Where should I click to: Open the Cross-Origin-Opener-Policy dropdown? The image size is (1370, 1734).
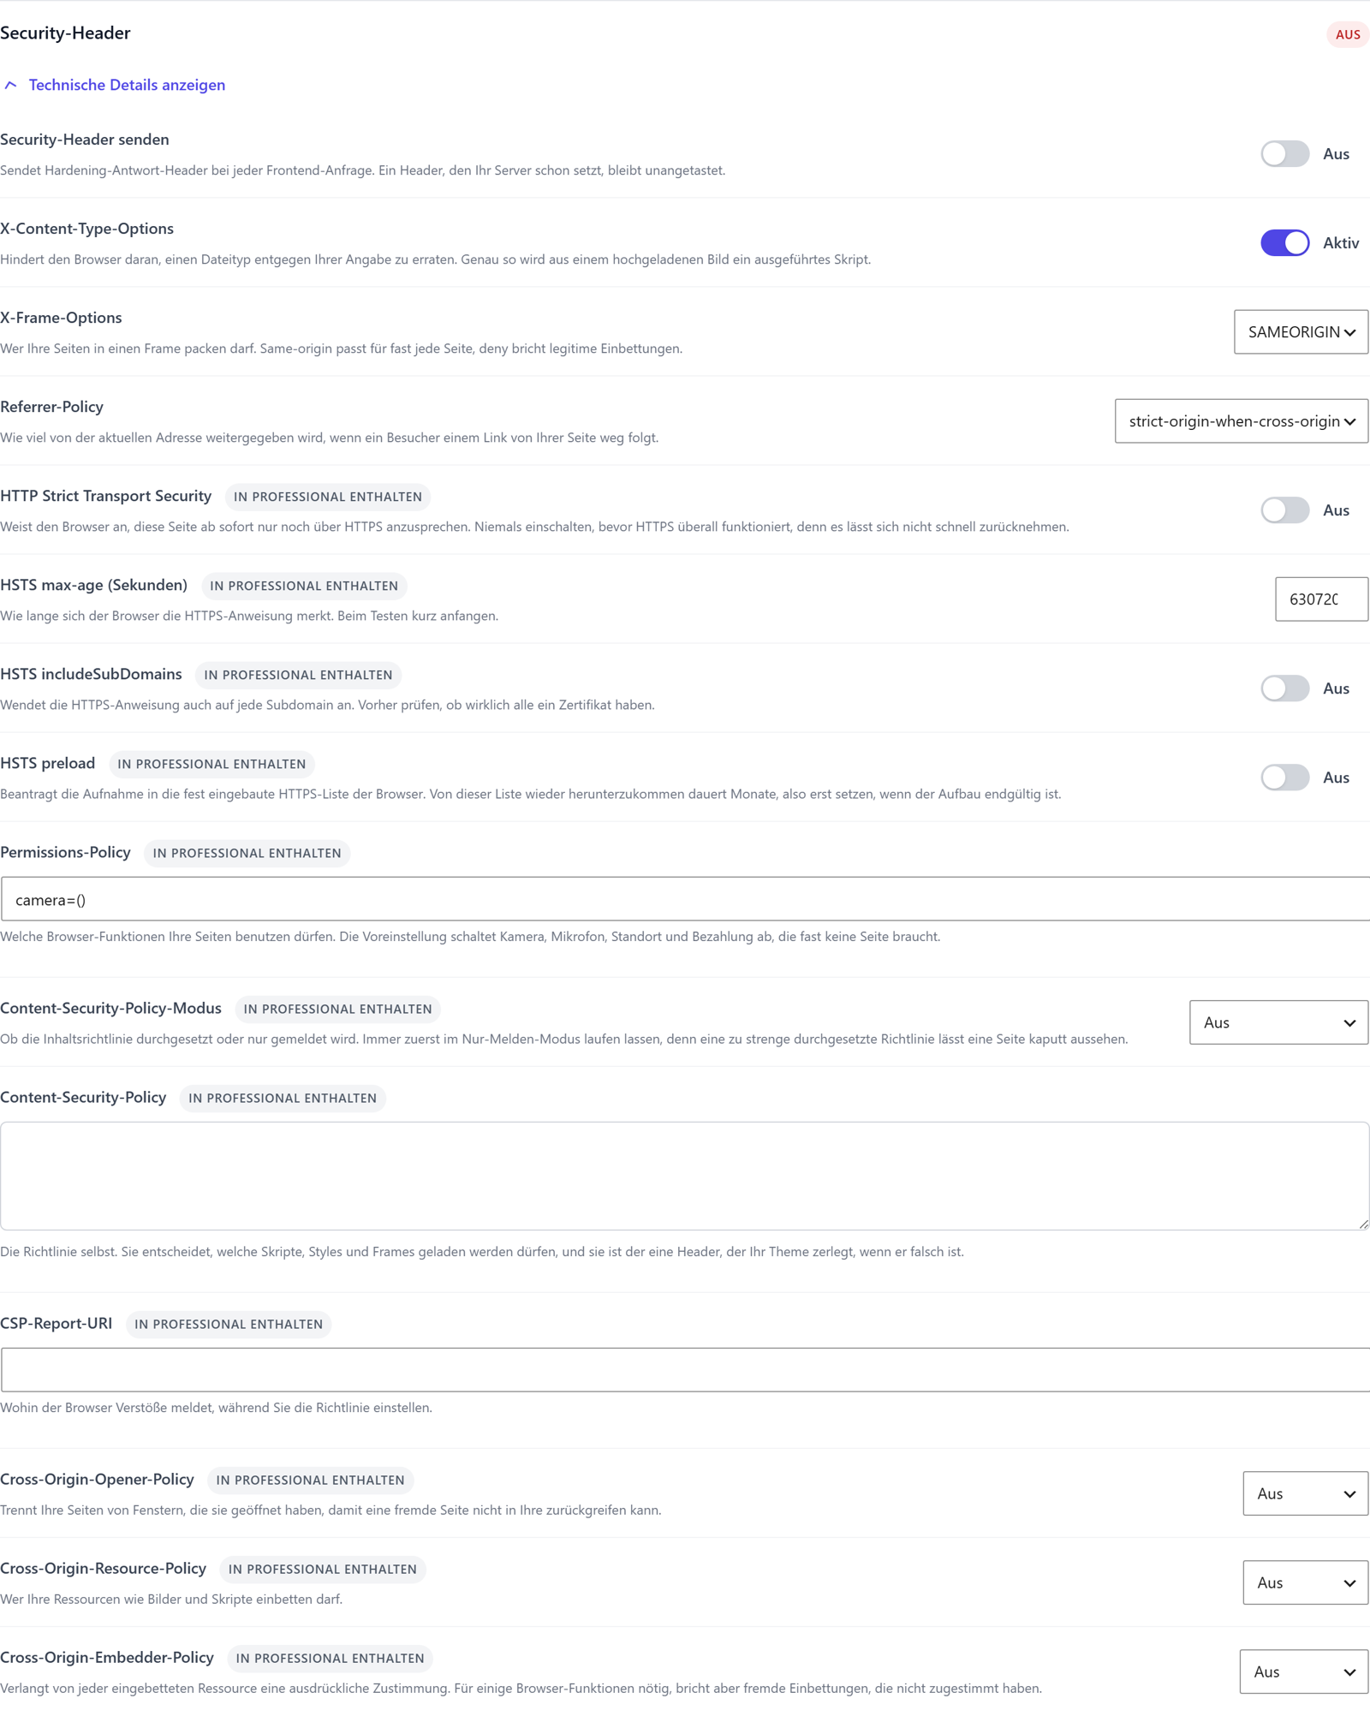[x=1305, y=1493]
